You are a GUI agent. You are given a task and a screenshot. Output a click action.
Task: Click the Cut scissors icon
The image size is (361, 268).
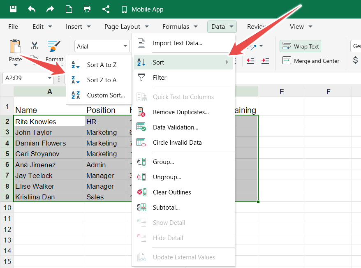(x=35, y=46)
